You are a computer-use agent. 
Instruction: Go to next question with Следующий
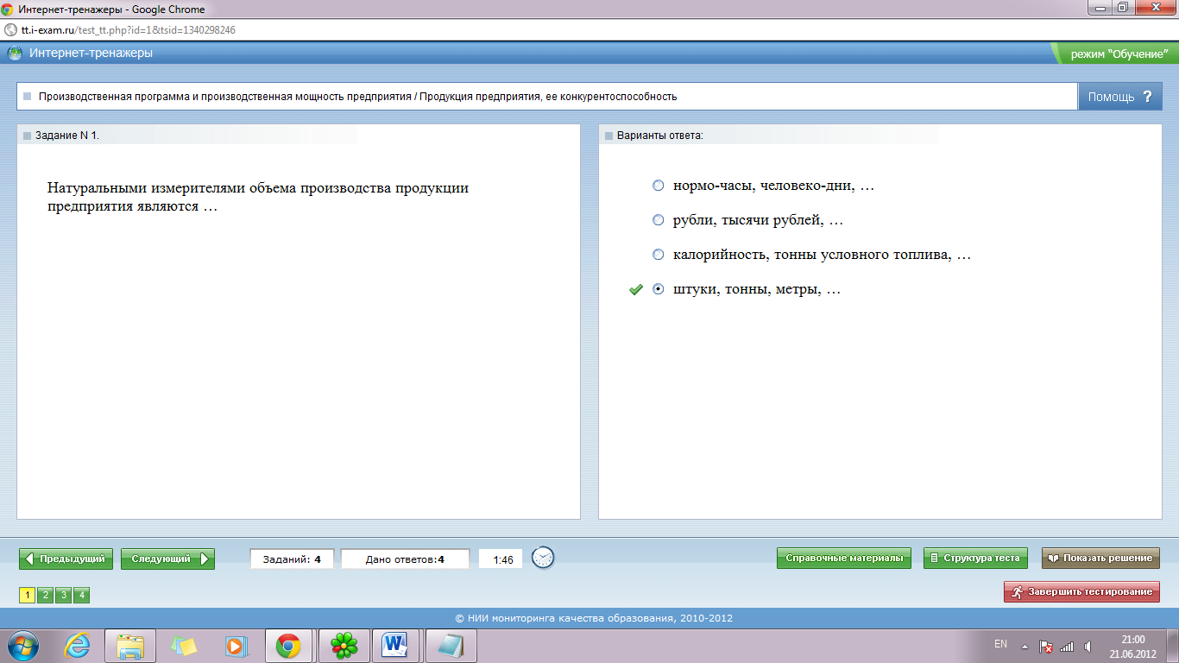pyautogui.click(x=167, y=559)
